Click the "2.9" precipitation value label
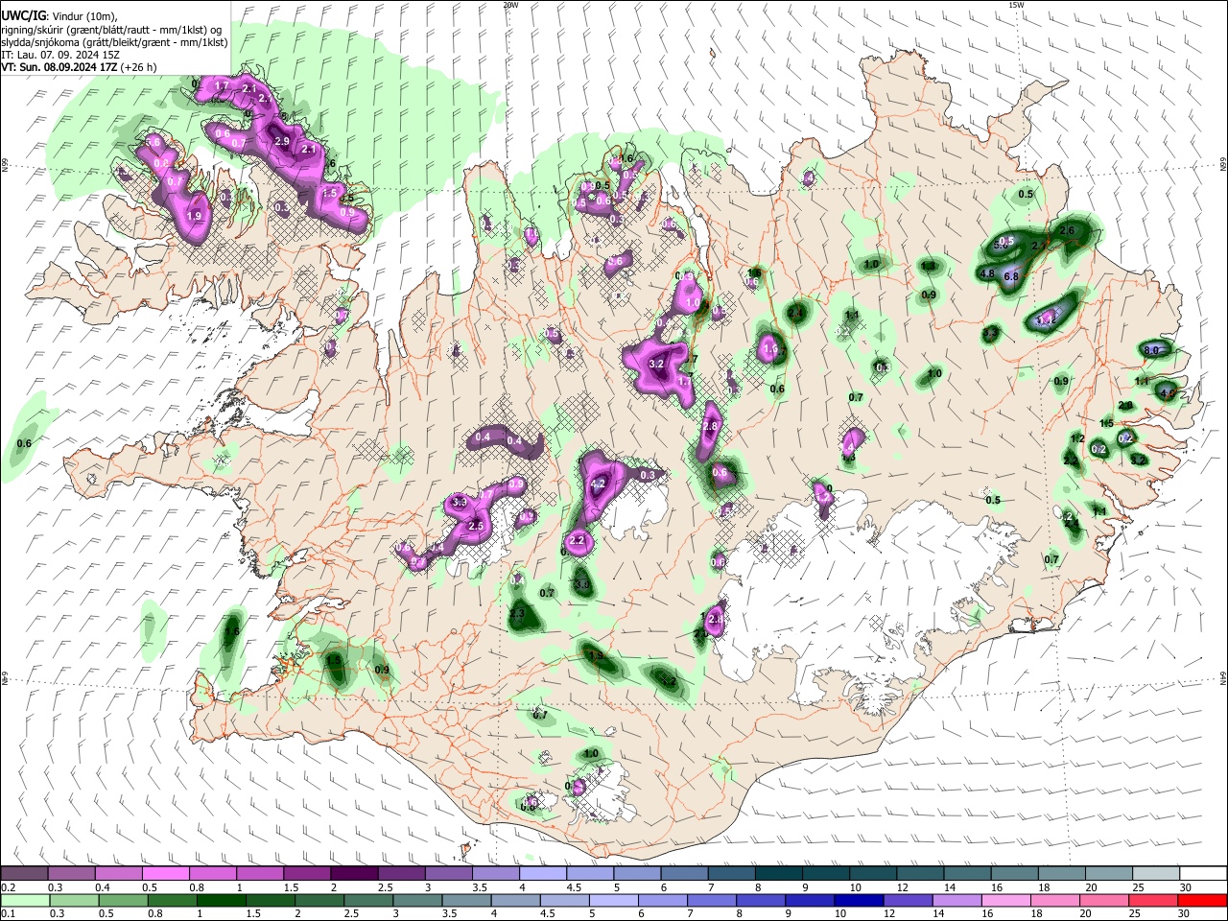This screenshot has width=1228, height=921. [x=282, y=141]
